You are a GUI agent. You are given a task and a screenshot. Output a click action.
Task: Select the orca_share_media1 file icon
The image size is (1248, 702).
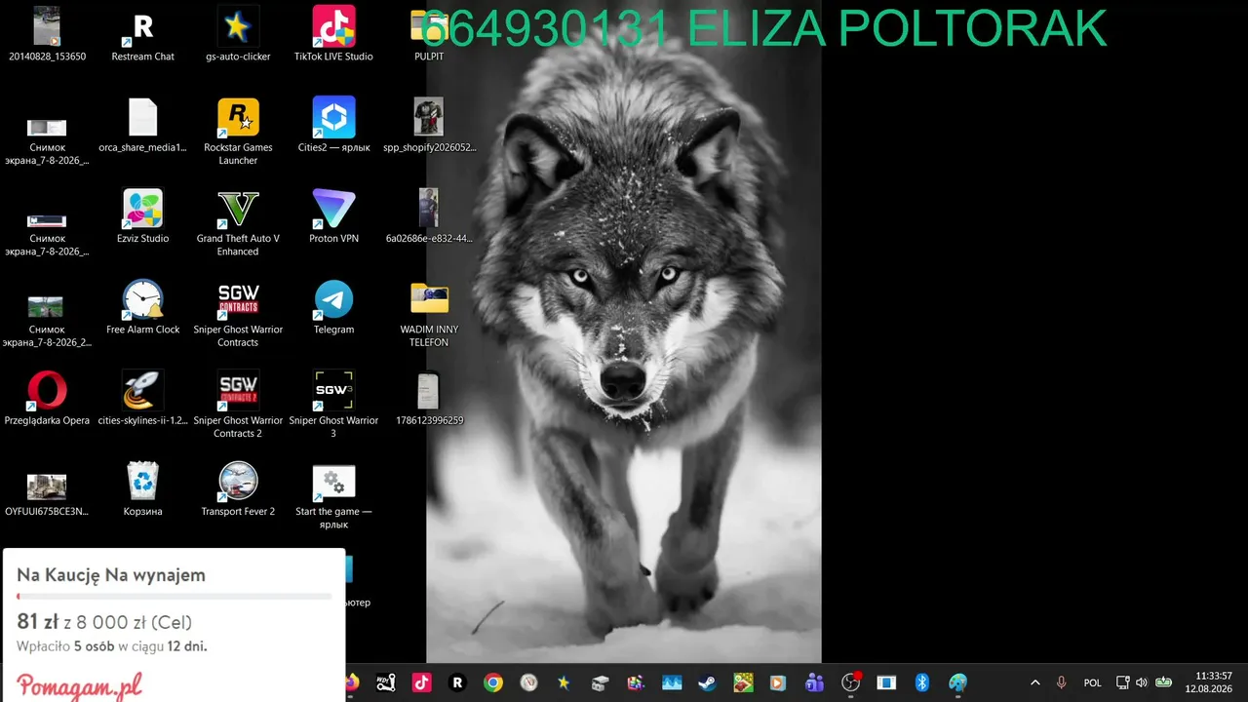pyautogui.click(x=142, y=126)
